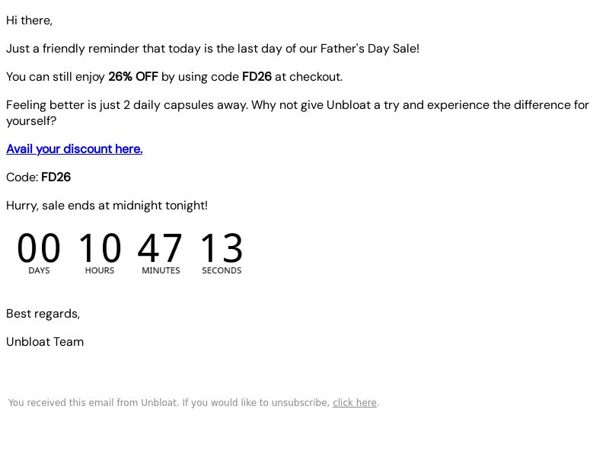
Task: Click the countdown hours digits '10'
Action: [x=100, y=248]
